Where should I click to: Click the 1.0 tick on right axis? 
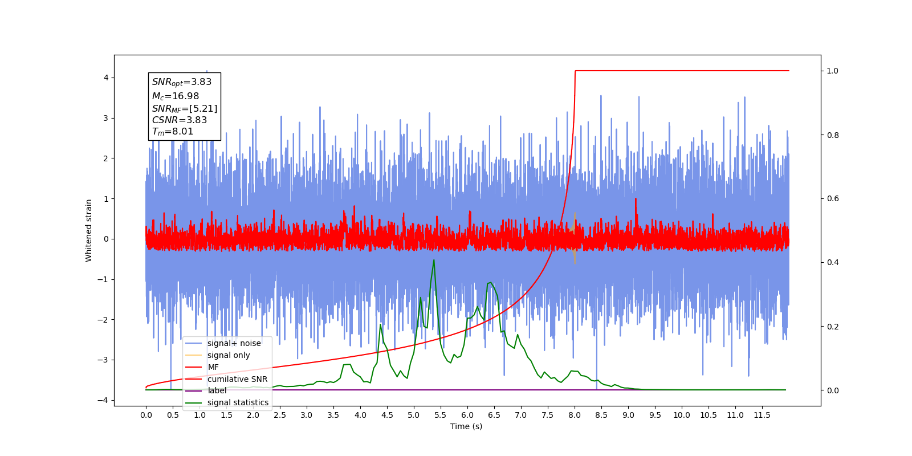833,71
